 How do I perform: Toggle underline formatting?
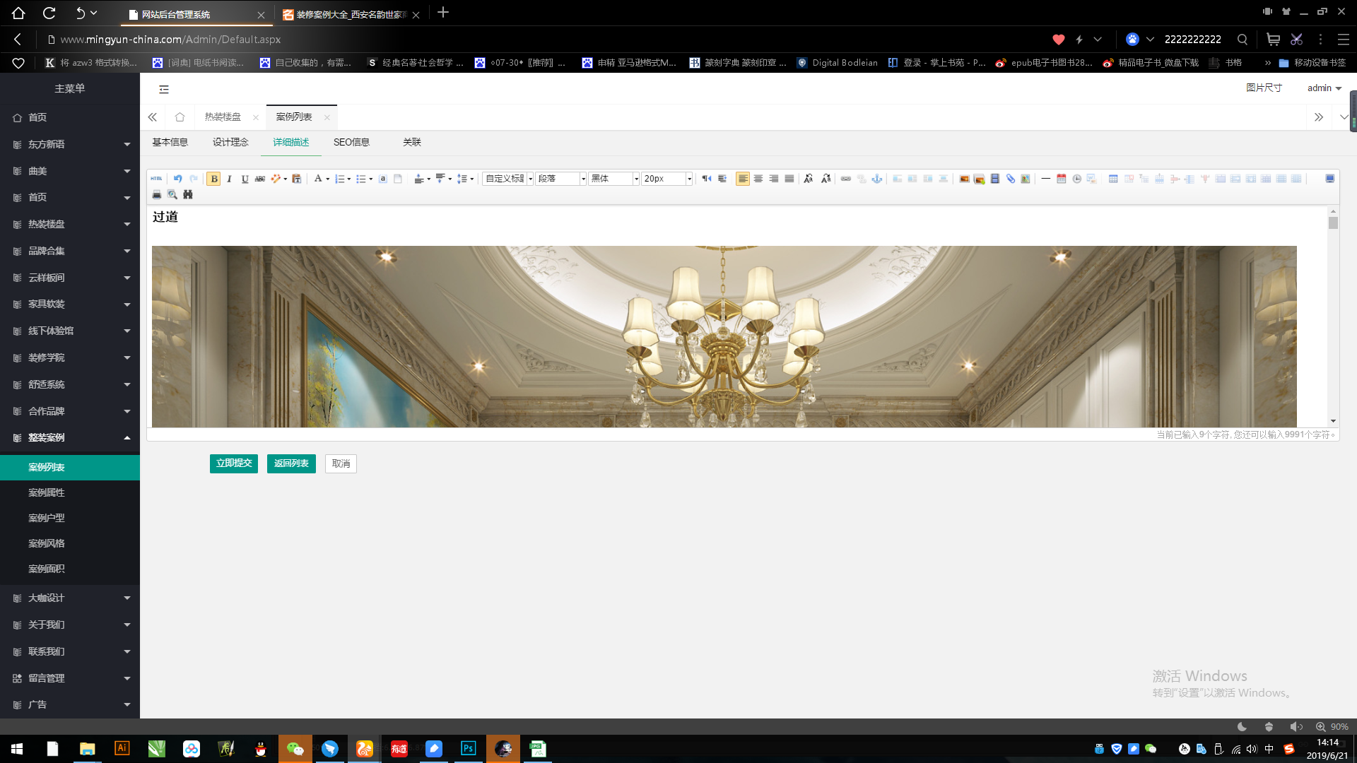[245, 179]
